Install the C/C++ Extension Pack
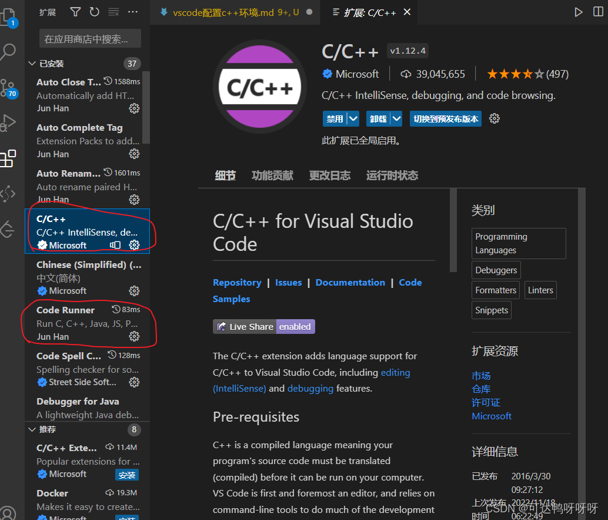The width and height of the screenshot is (608, 520). pos(127,475)
